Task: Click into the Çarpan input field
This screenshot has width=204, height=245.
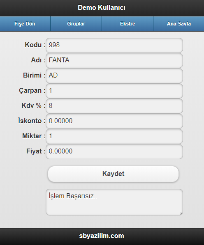Action: coord(114,91)
